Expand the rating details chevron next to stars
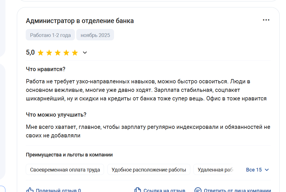The image size is (286, 192). (x=85, y=53)
